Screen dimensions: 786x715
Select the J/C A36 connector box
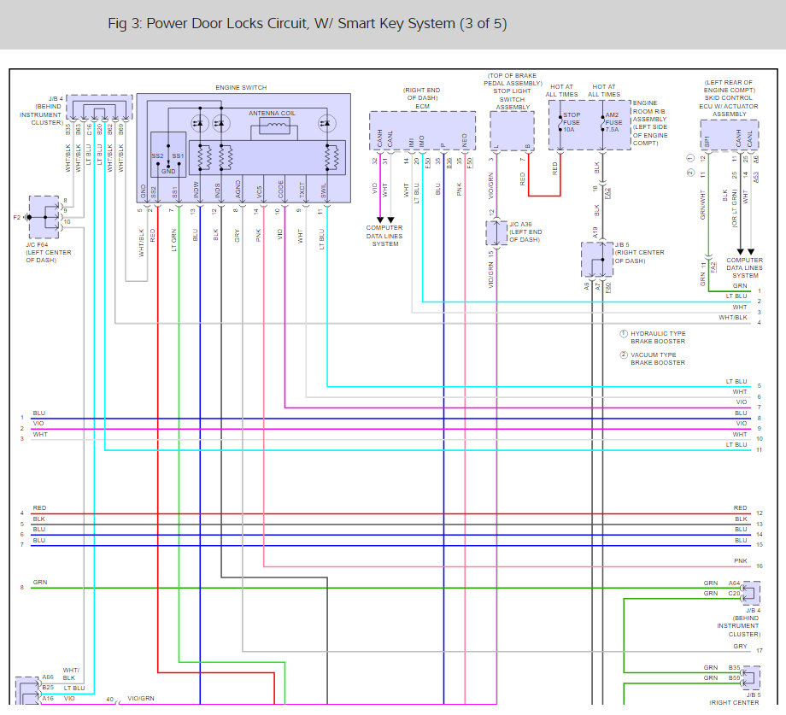(496, 232)
